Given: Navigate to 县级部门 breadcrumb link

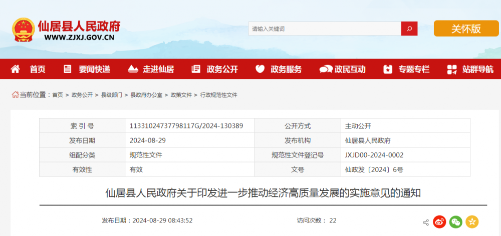Looking at the screenshot, I should point(111,95).
